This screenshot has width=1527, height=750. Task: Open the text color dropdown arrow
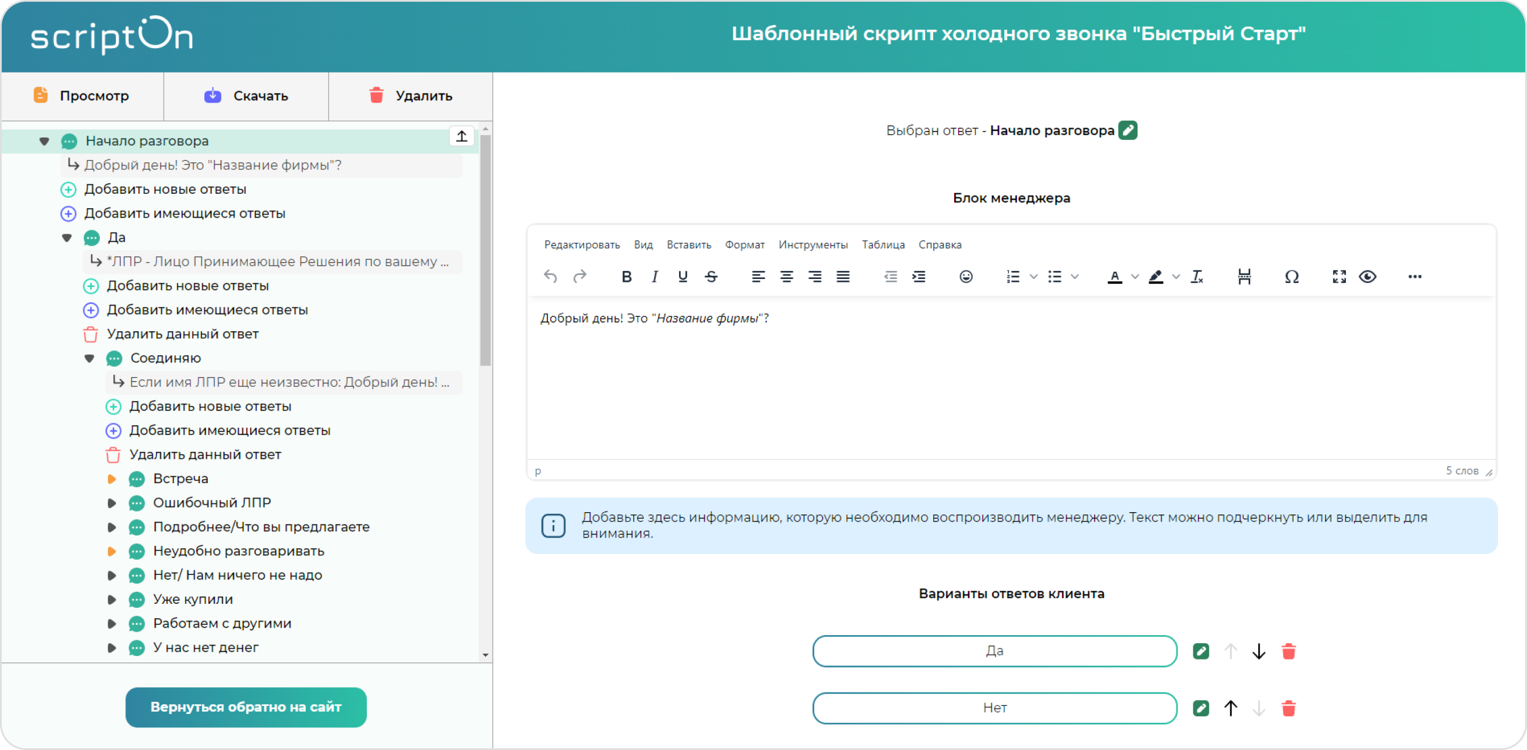(x=1135, y=277)
